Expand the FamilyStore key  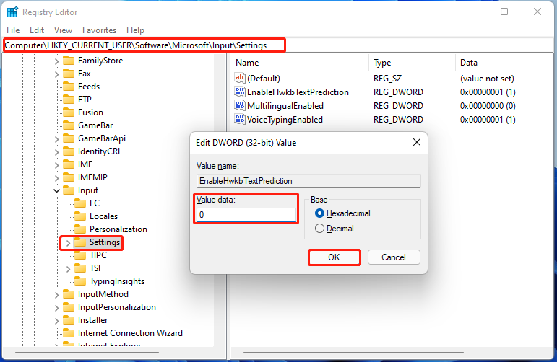pos(57,61)
